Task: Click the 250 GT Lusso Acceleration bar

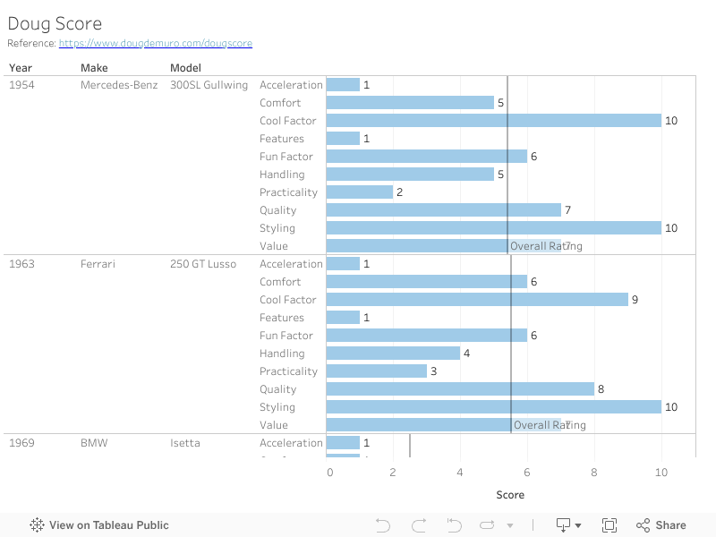Action: 343,264
